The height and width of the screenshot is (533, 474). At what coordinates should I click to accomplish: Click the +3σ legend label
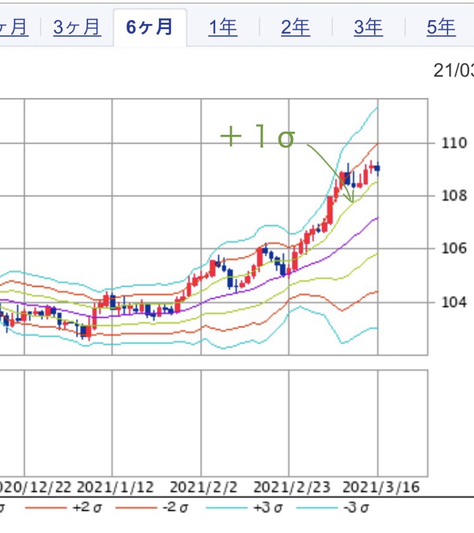click(268, 508)
